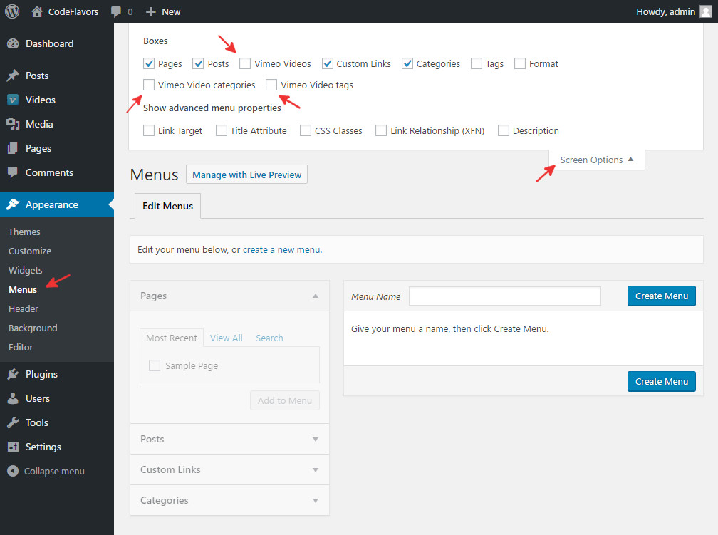
Task: Uncheck the Custom Links checkbox
Action: [328, 63]
